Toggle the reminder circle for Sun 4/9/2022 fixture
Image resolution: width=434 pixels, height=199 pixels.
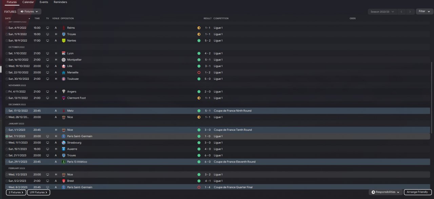(7, 28)
